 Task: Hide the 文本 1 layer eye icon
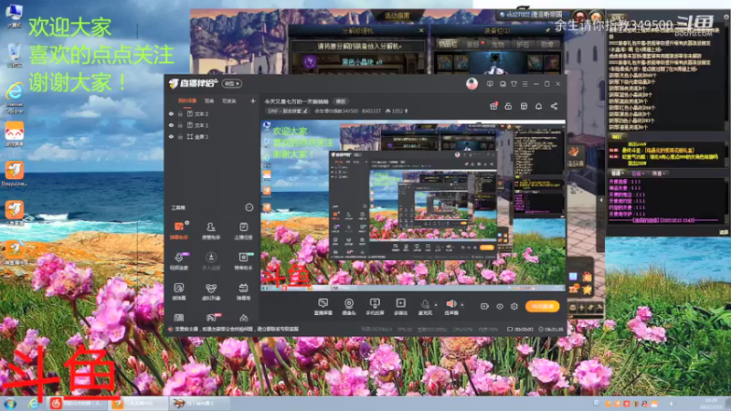pyautogui.click(x=171, y=125)
